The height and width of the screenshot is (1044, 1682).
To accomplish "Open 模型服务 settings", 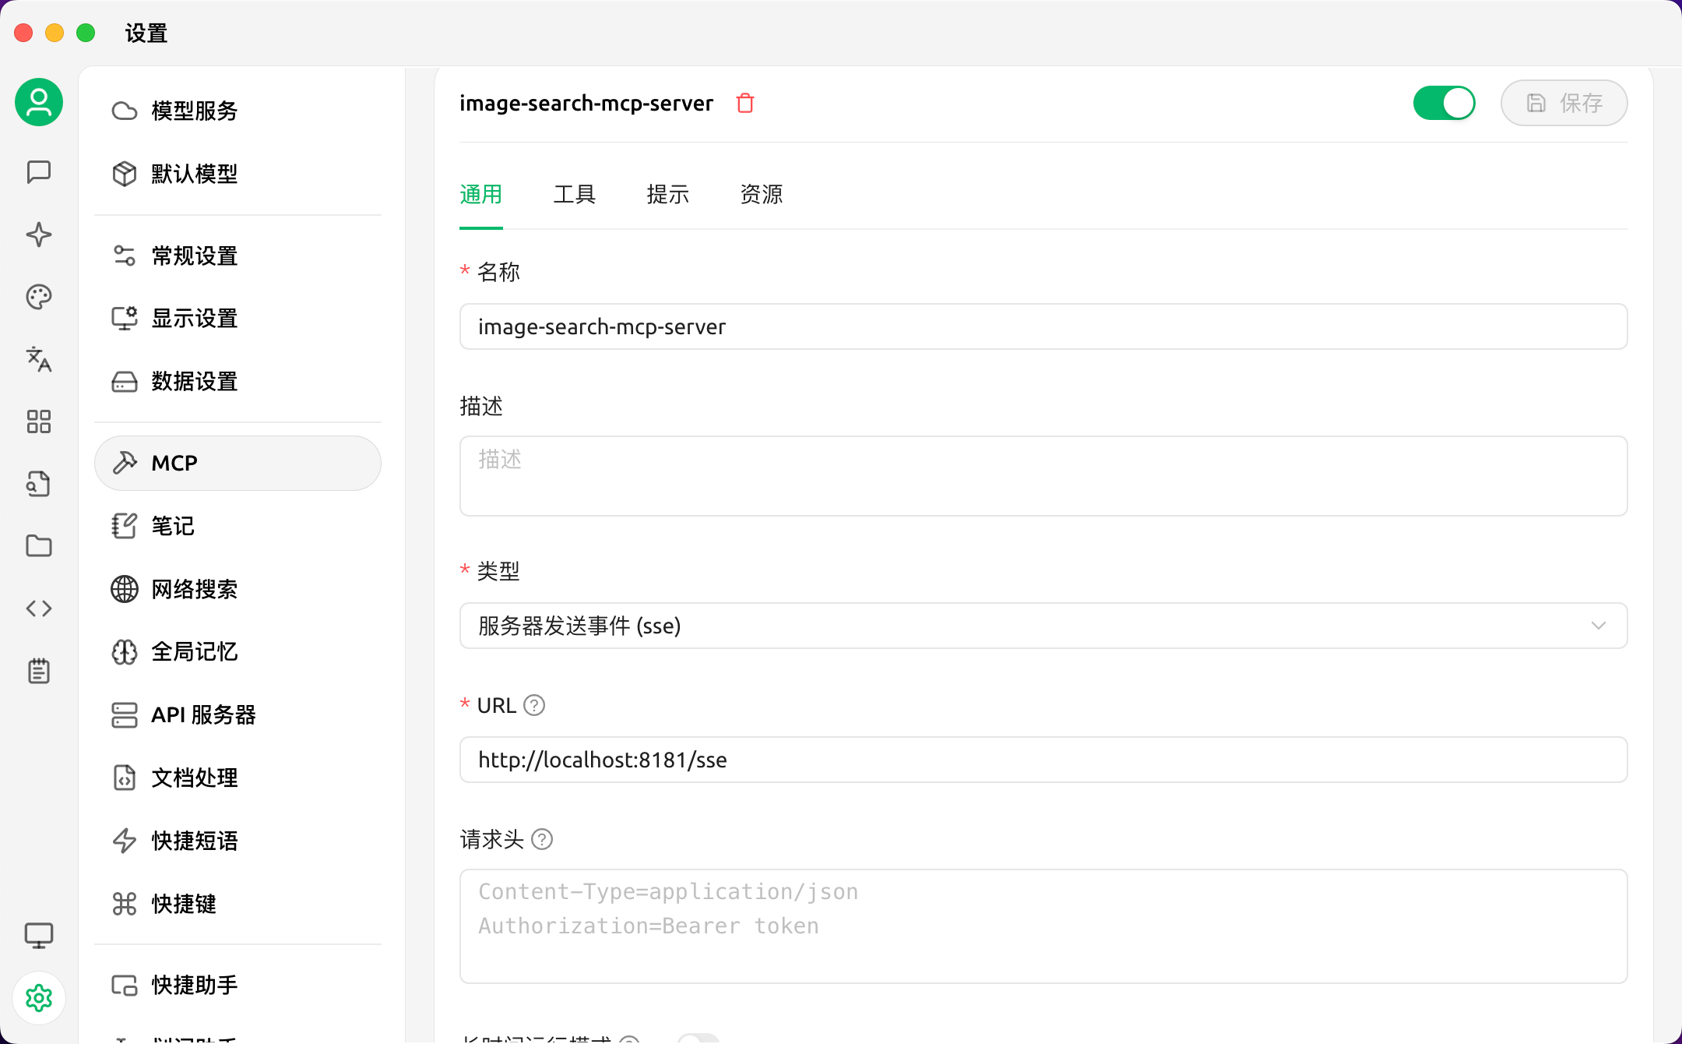I will 238,111.
